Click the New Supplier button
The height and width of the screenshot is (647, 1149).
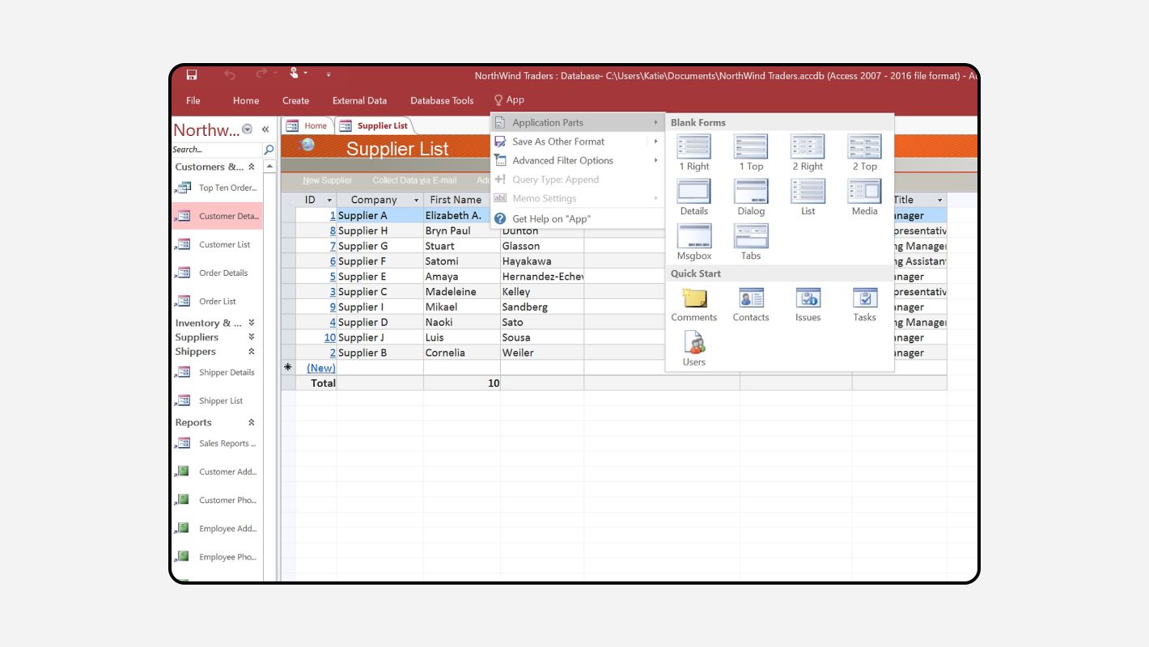(327, 180)
